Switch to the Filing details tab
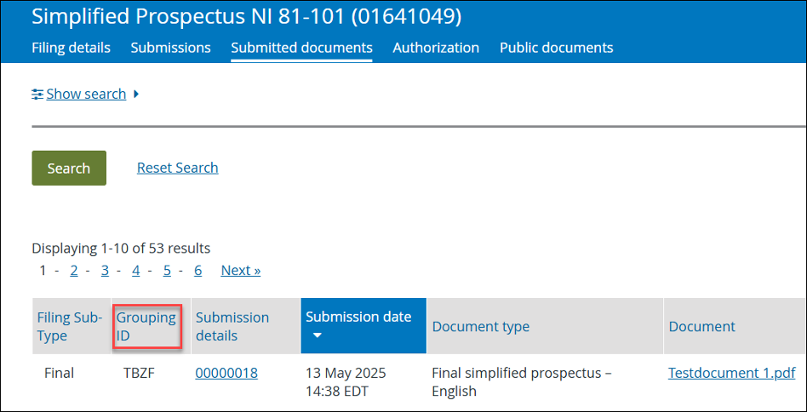 click(x=71, y=48)
